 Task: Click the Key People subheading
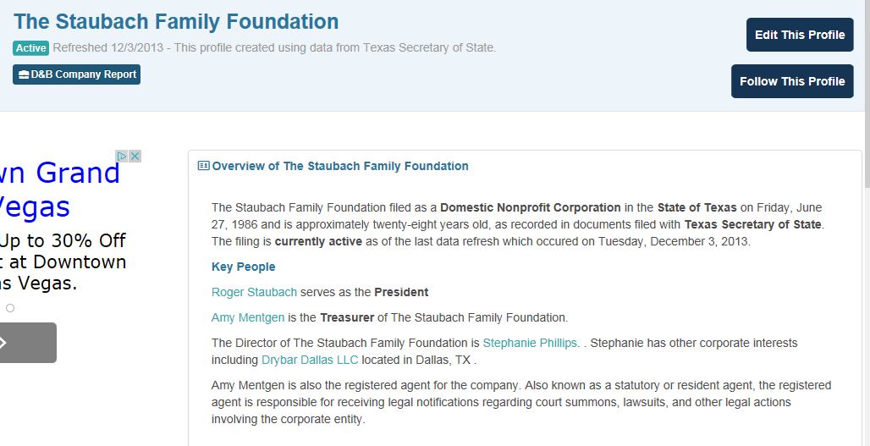coord(244,267)
